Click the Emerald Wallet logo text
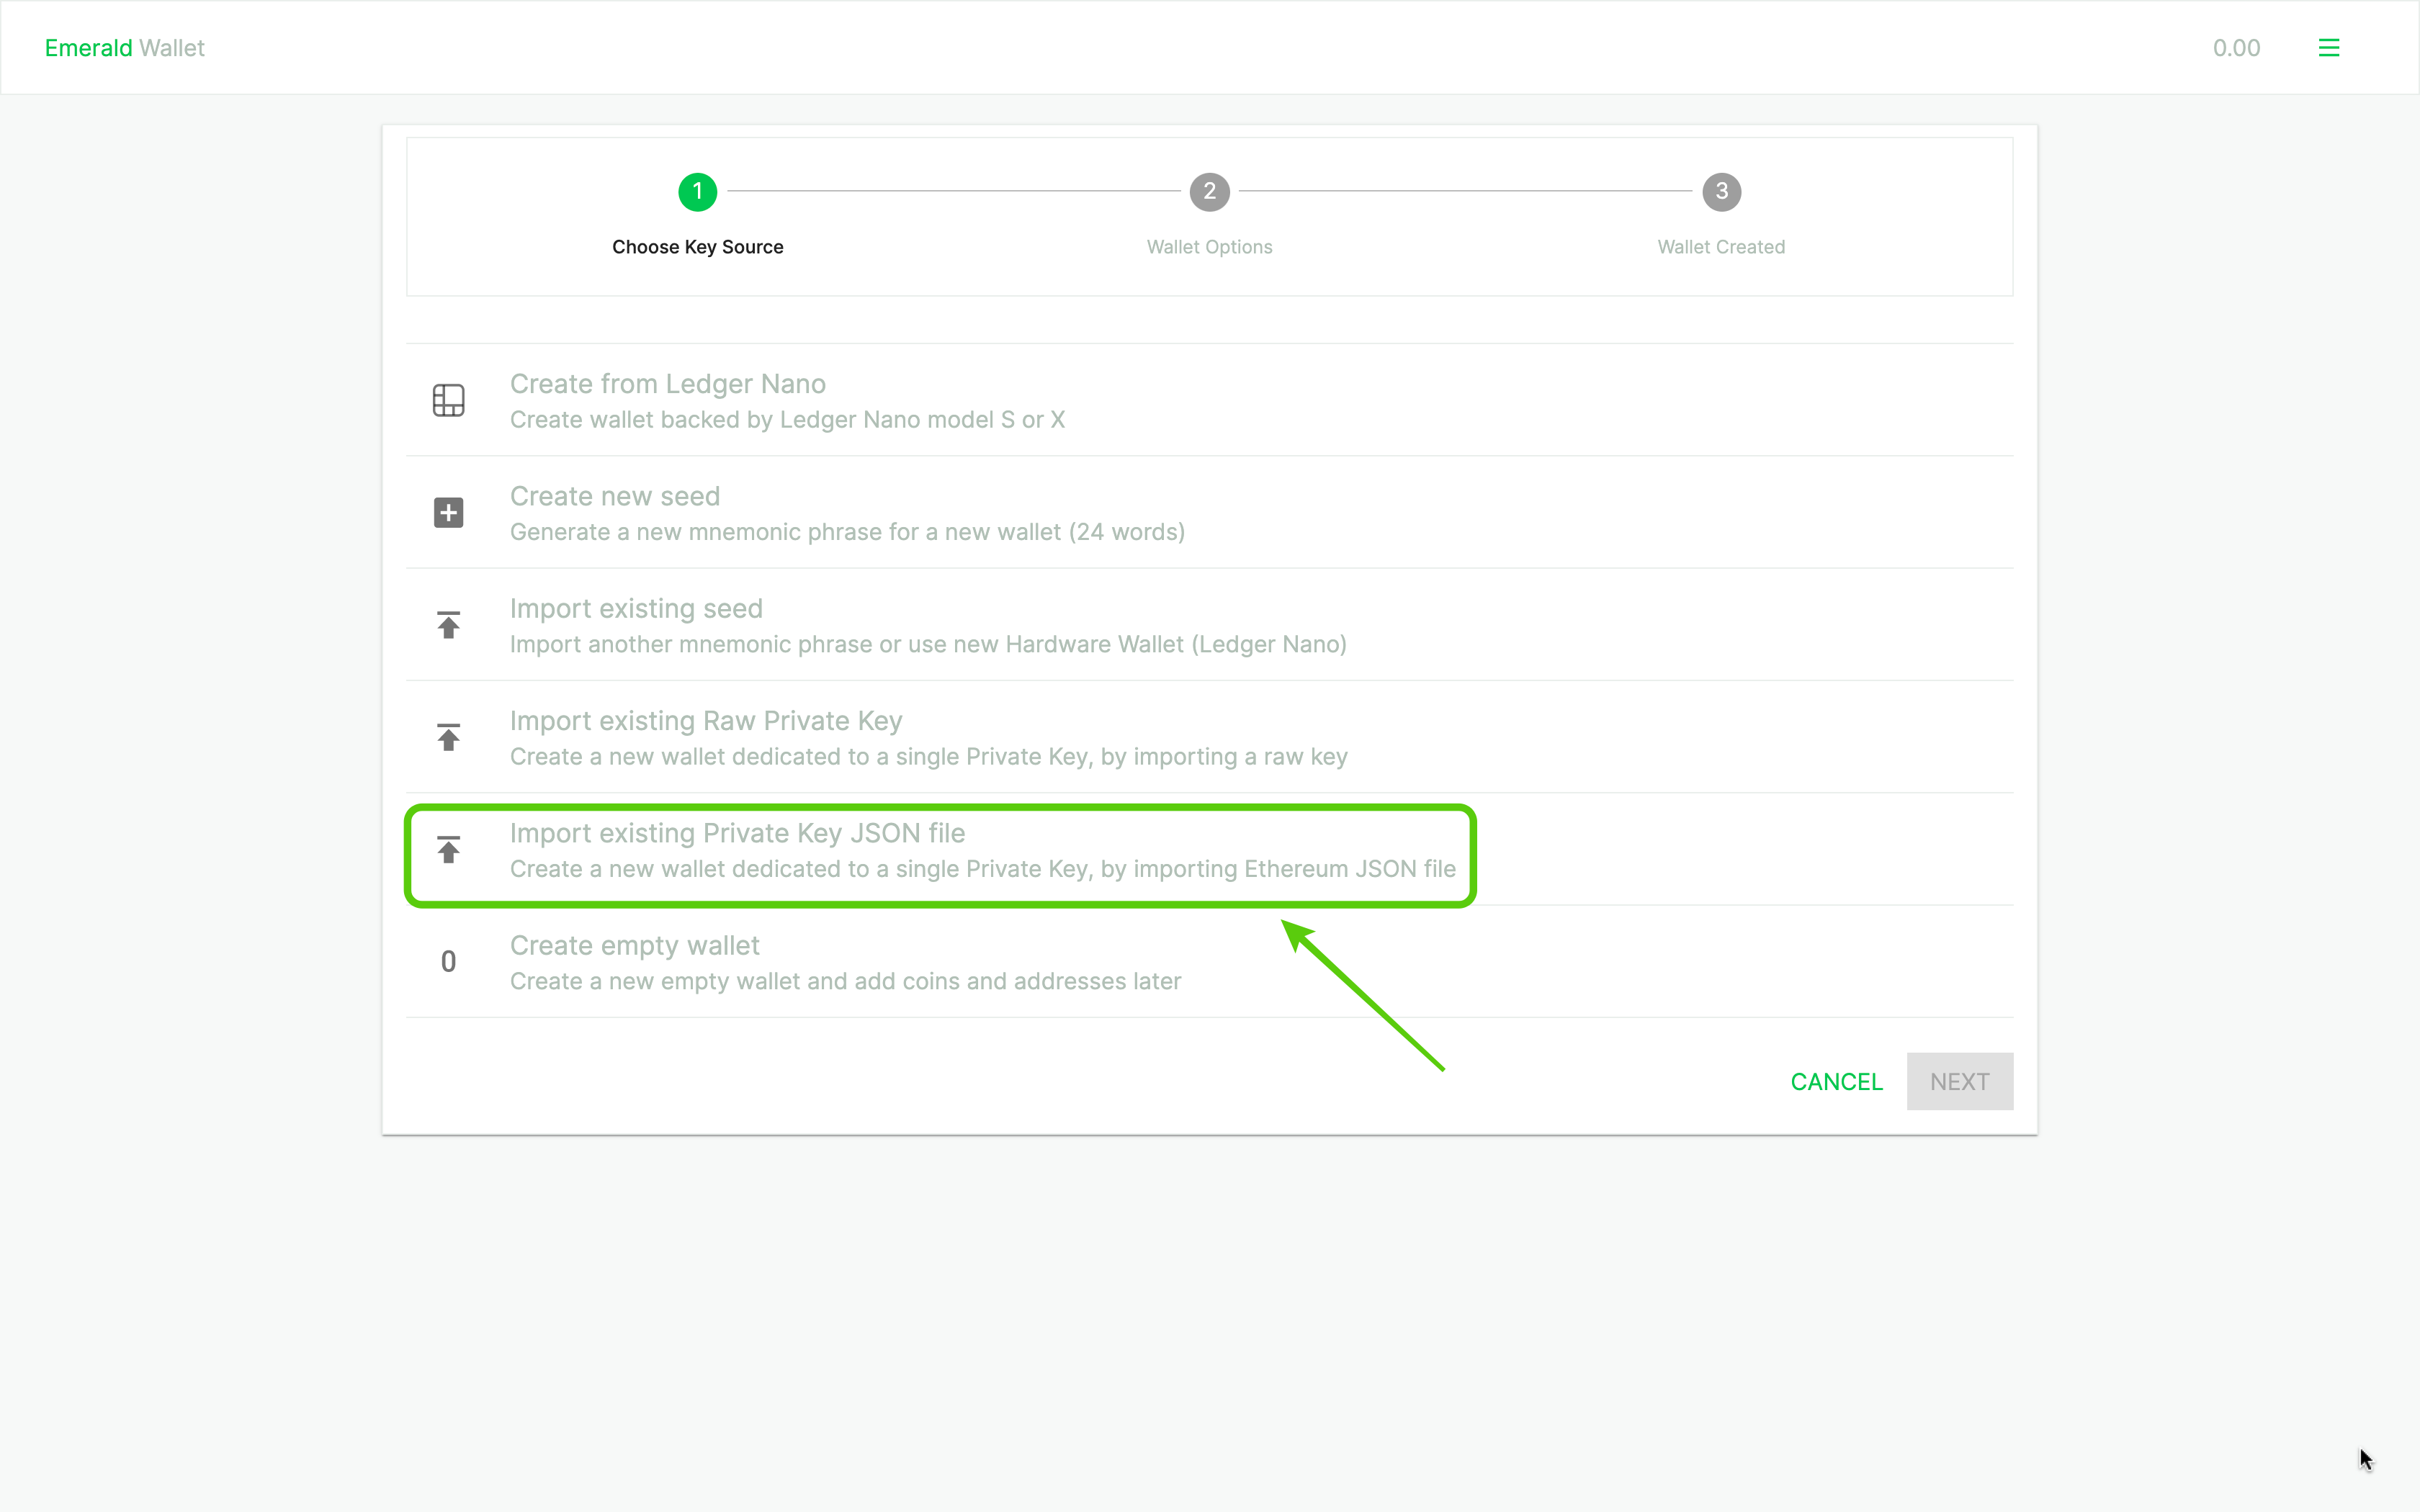This screenshot has width=2420, height=1512. 124,48
